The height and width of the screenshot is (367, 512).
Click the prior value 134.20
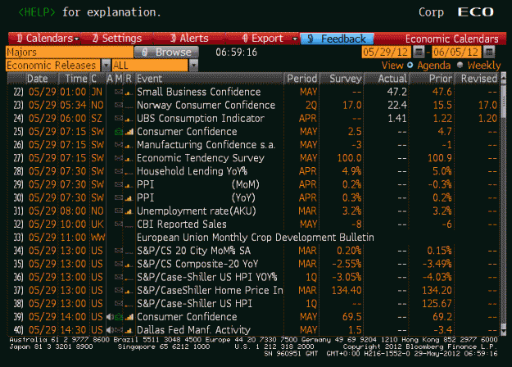[x=437, y=290]
